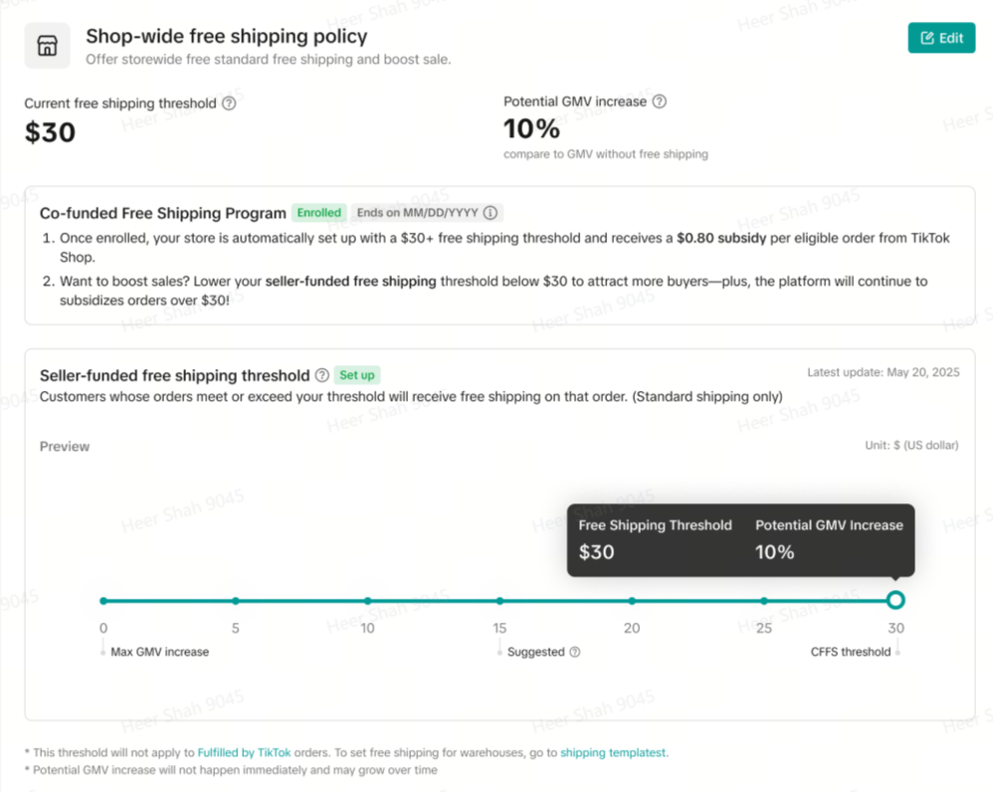Click the Ends on MM/DD/YYYY tag
993x792 pixels.
click(416, 213)
